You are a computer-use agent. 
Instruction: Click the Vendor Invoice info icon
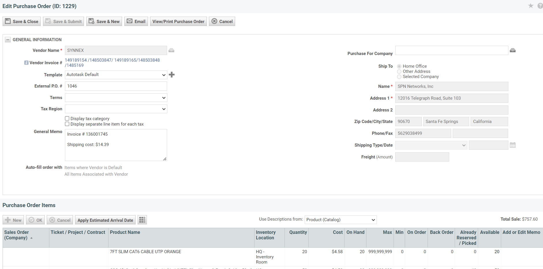pos(26,63)
